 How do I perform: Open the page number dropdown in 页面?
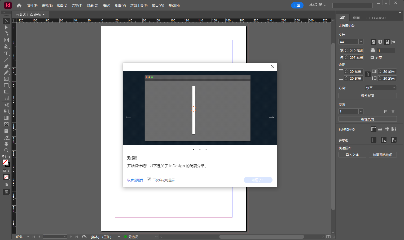tap(361, 111)
